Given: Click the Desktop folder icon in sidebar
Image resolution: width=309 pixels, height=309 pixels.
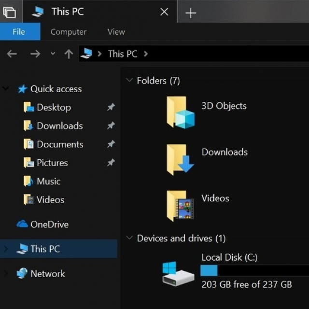Looking at the screenshot, I should click(28, 107).
